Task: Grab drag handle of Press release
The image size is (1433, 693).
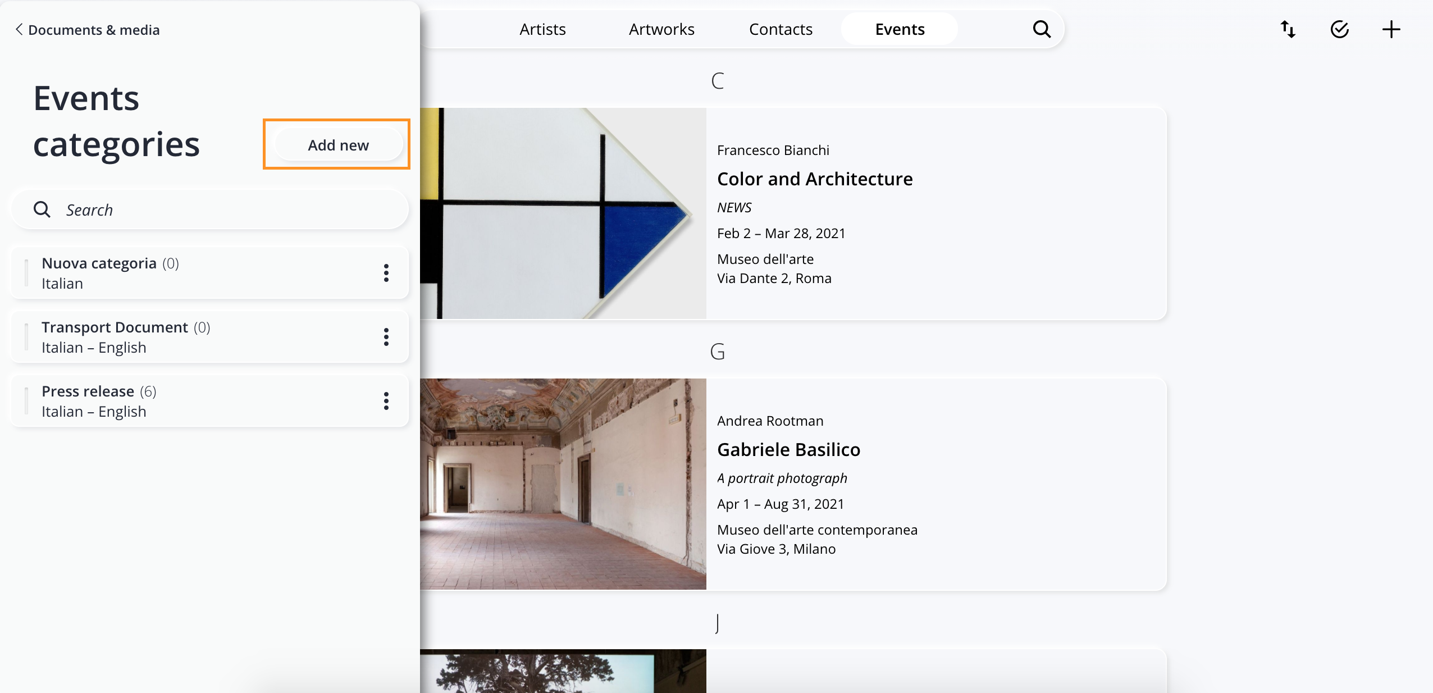Action: 26,401
